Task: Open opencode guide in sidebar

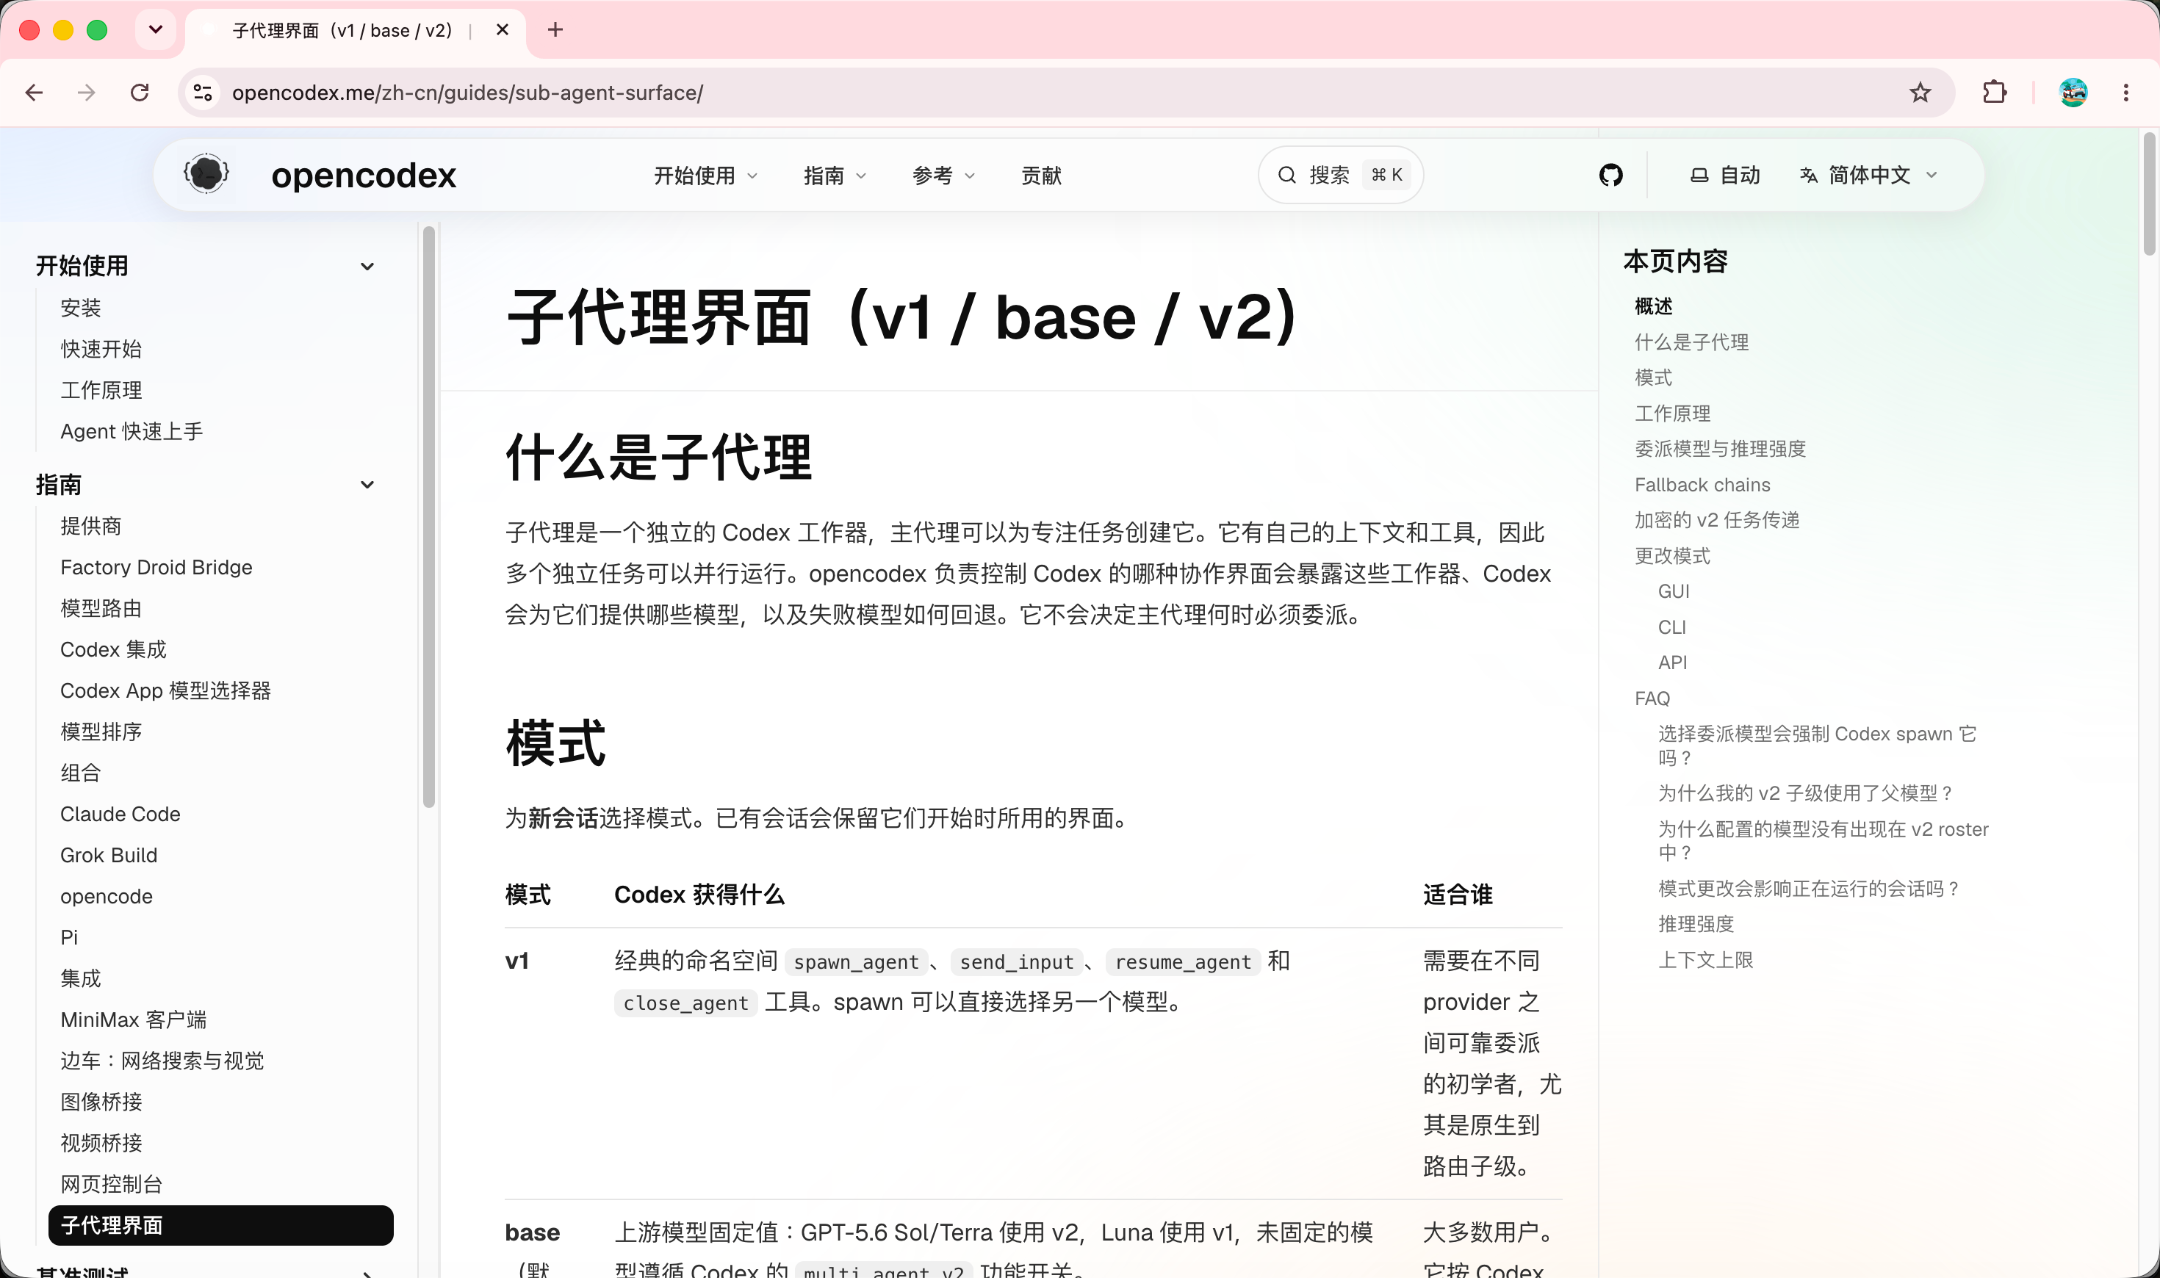Action: pos(107,897)
